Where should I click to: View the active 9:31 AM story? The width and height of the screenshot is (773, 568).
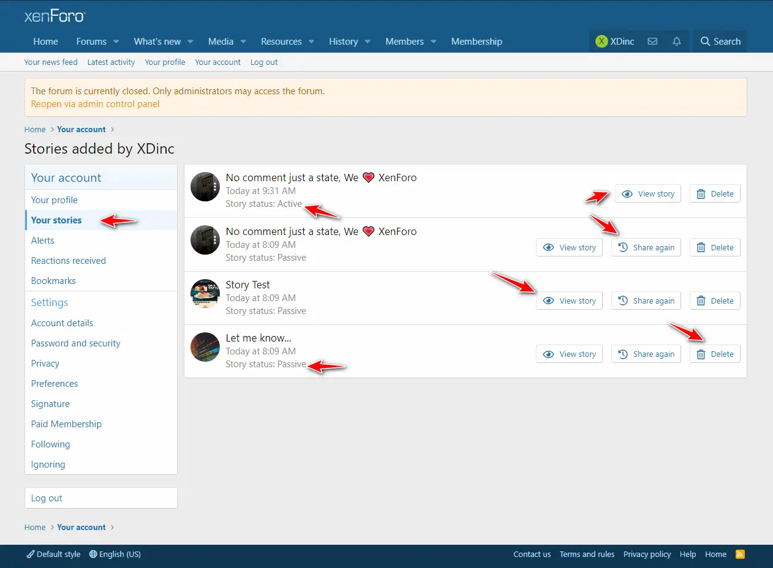[x=647, y=194]
